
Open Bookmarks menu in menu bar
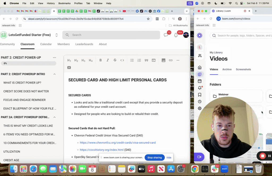(64, 3)
